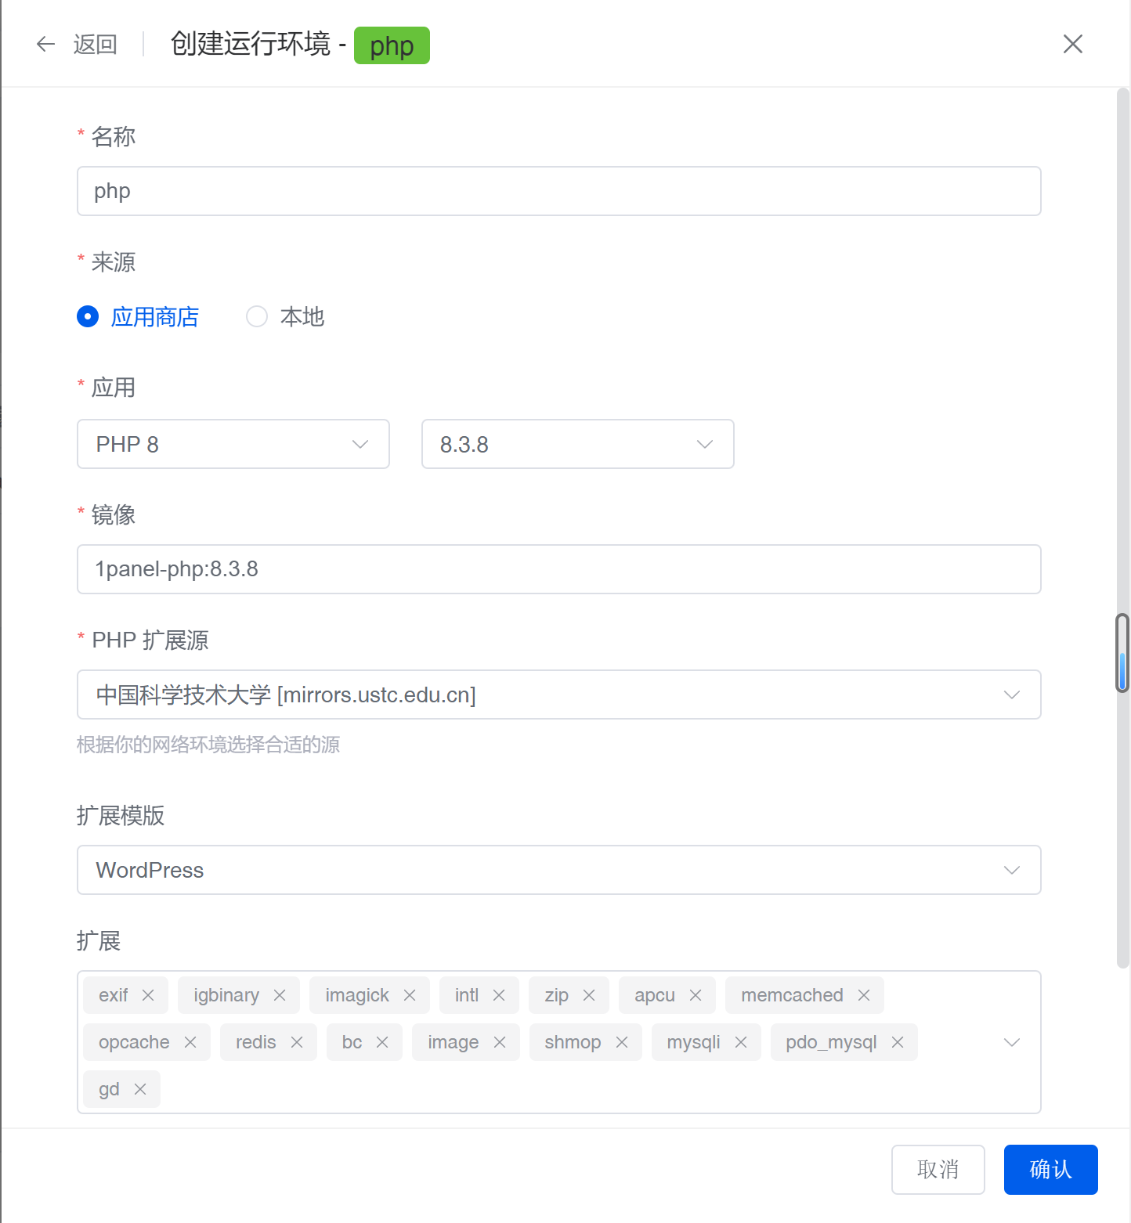Remove the pdo_mysql extension tag
This screenshot has width=1131, height=1223.
click(897, 1042)
